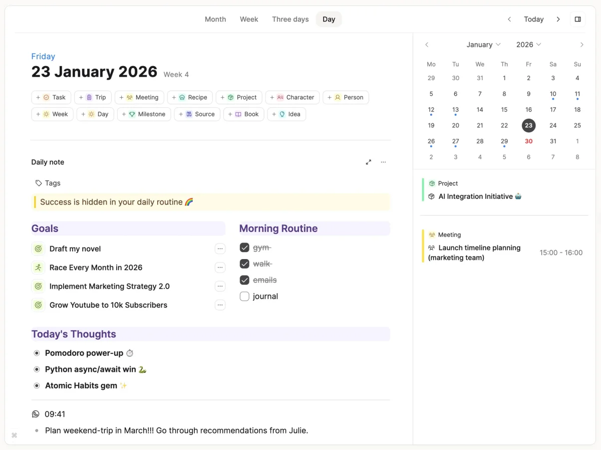Screen dimensions: 601x450
Task: Open the January month dropdown
Action: pyautogui.click(x=483, y=44)
